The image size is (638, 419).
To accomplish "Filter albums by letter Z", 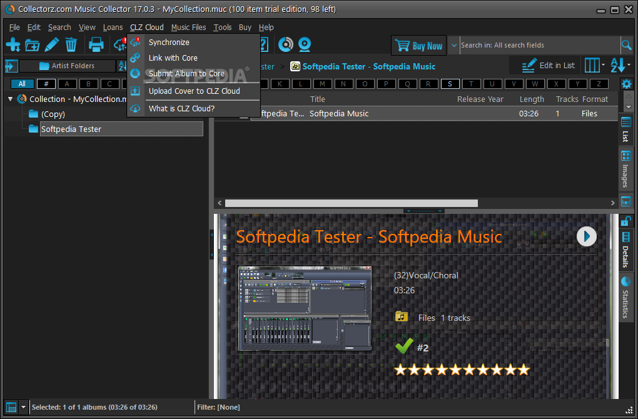I will click(x=599, y=84).
